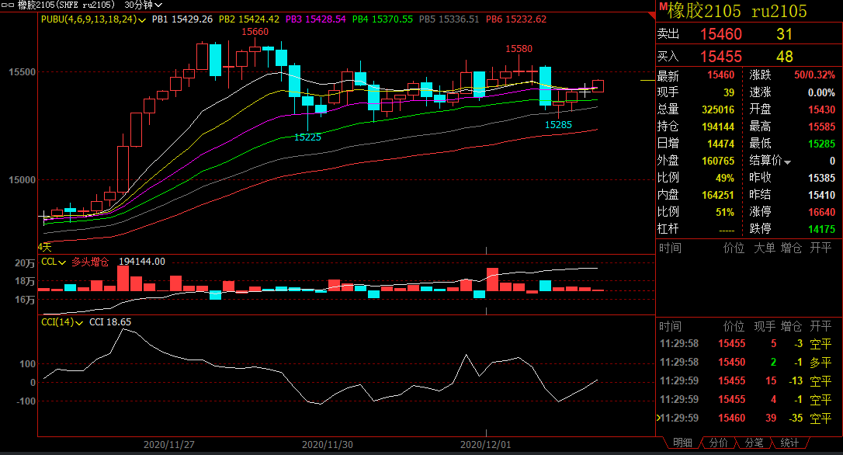Viewport: 843px width, 455px height.
Task: Expand the CCI(14) indicator dropdown
Action: coord(78,322)
